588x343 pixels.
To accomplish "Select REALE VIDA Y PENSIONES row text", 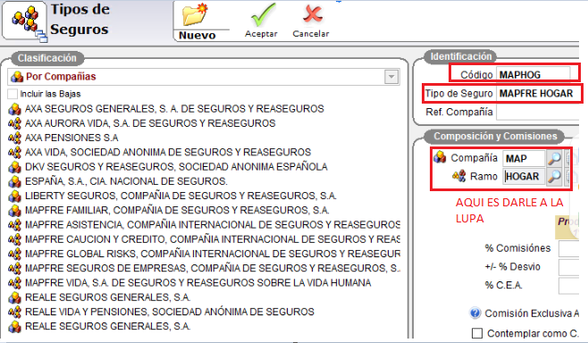I will coord(170,312).
